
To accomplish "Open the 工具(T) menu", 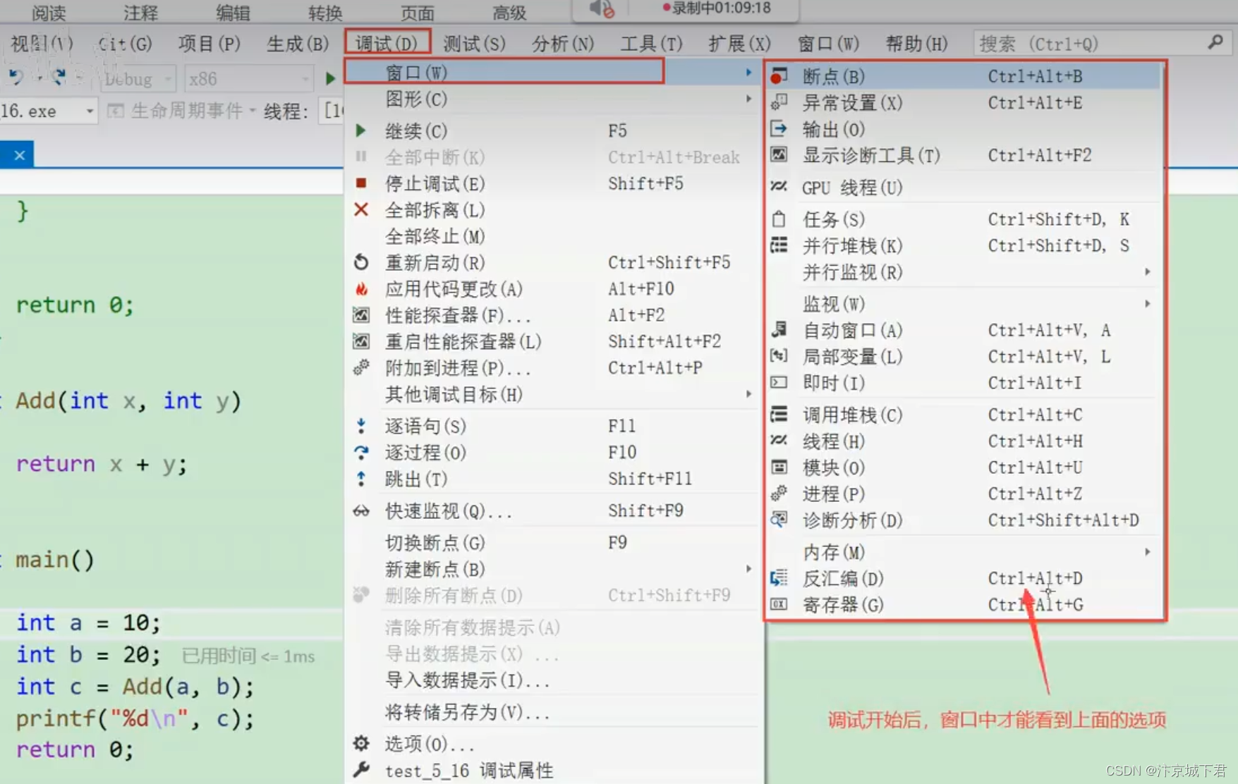I will coord(651,43).
